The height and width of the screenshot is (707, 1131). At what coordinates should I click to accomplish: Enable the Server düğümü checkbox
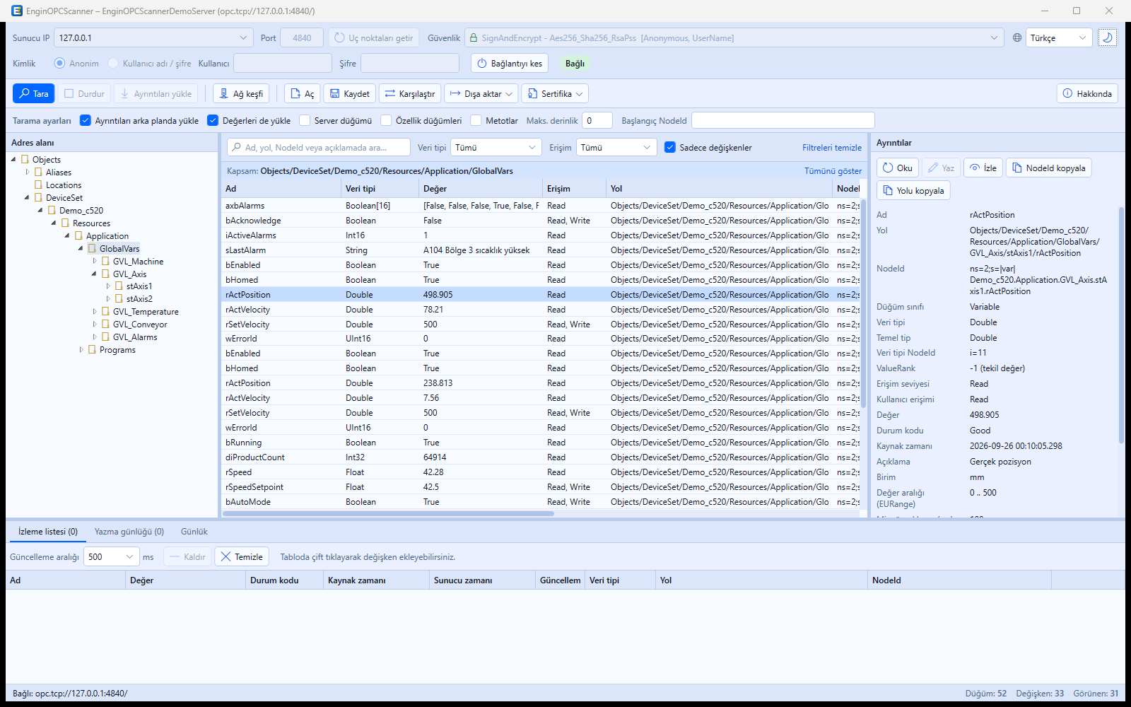(x=305, y=120)
